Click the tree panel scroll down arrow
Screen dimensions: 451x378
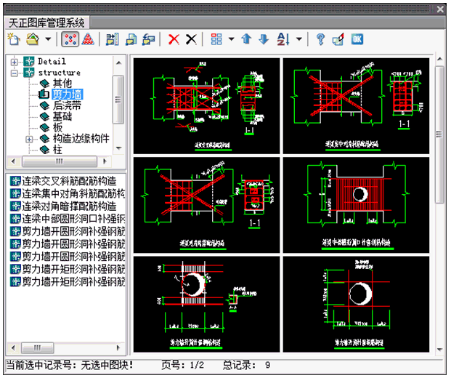pyautogui.click(x=119, y=148)
